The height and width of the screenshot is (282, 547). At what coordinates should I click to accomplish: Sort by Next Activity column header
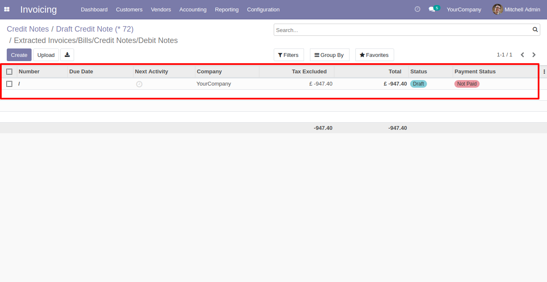[164, 72]
